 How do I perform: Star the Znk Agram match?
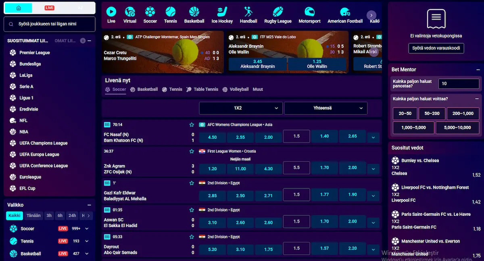pos(192,151)
